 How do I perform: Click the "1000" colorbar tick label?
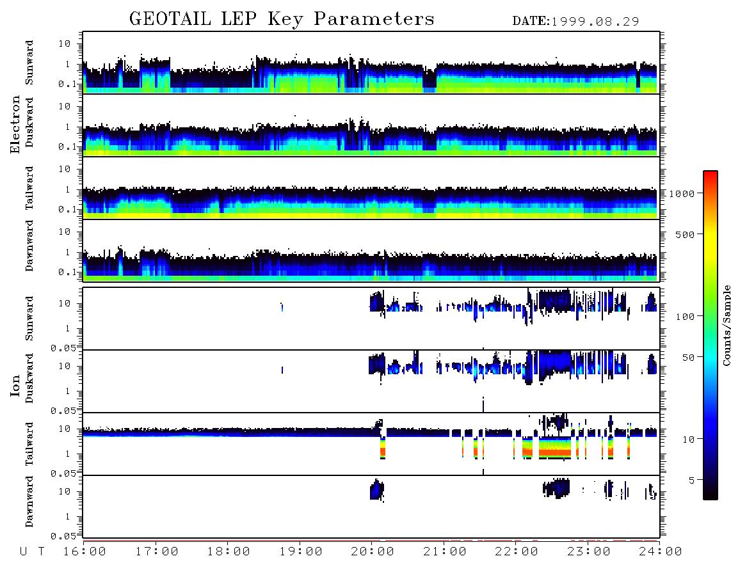(x=682, y=194)
